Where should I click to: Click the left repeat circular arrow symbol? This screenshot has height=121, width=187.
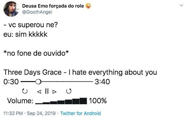click(25, 91)
